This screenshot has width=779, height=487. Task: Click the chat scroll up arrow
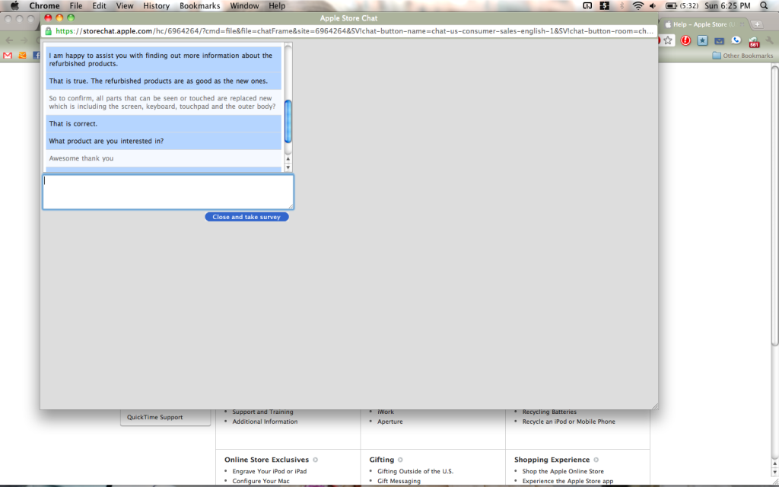coord(288,159)
